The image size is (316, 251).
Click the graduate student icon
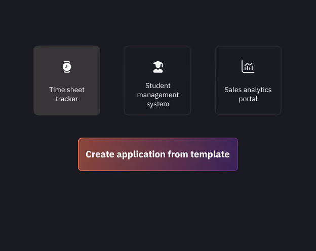point(158,67)
